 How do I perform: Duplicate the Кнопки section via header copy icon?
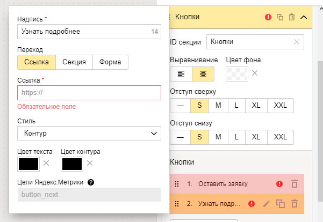(280, 17)
